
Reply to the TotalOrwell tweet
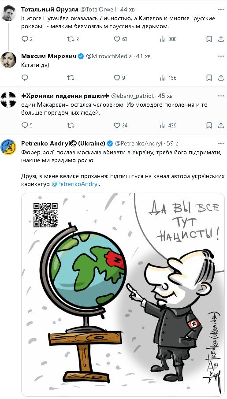coord(25,39)
